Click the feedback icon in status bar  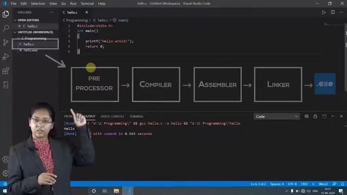click(335, 184)
